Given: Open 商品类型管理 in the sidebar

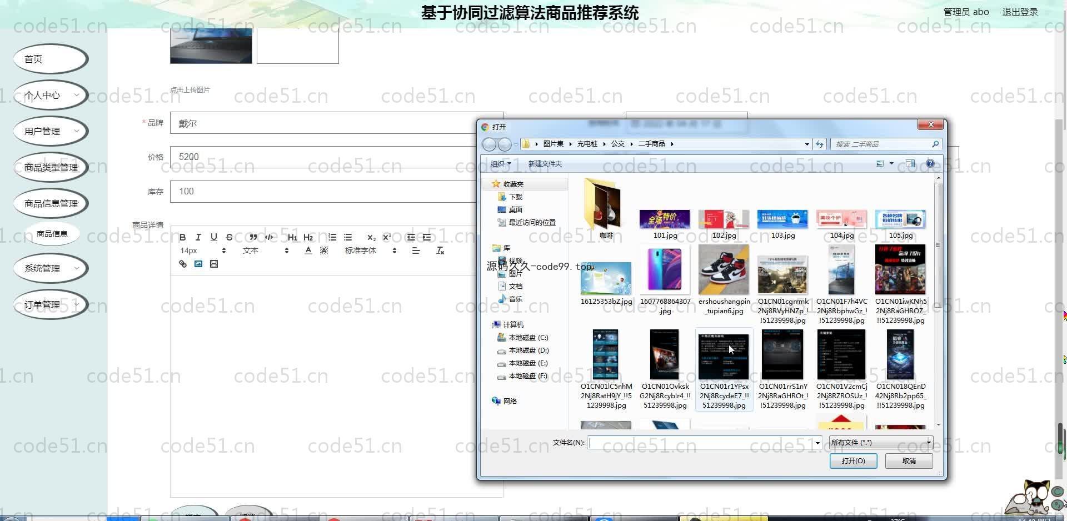Looking at the screenshot, I should [51, 167].
